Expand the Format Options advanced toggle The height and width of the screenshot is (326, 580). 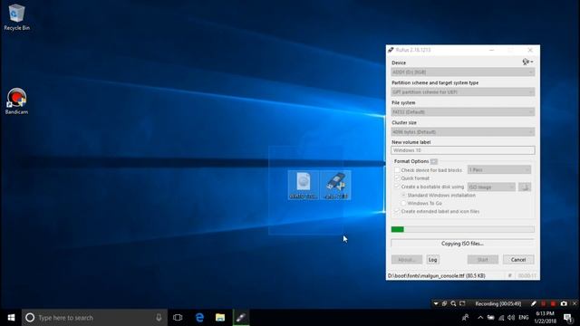click(434, 161)
